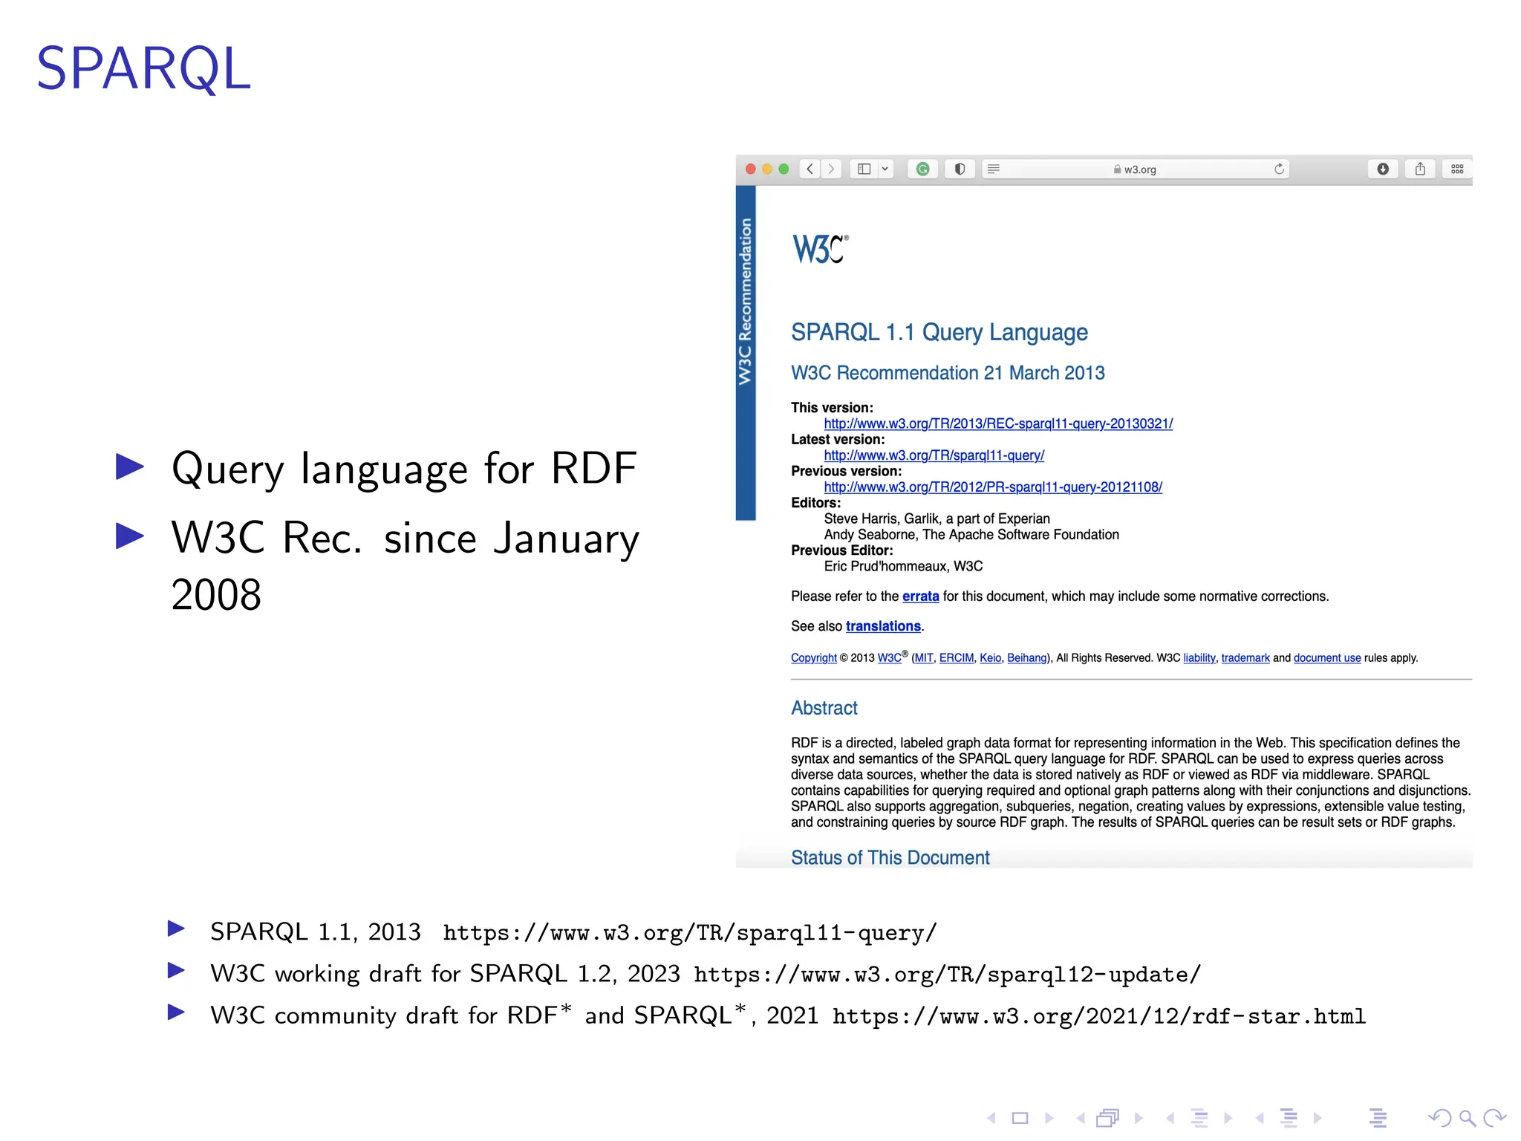
Task: Open the Copyright link
Action: [x=813, y=658]
